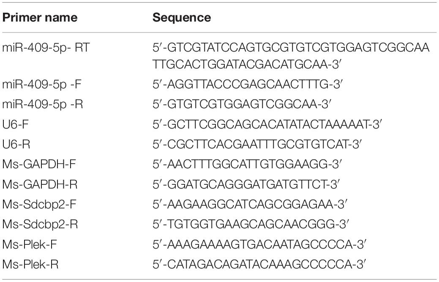Select the U6-R primer label
The image size is (439, 282).
pyautogui.click(x=16, y=144)
